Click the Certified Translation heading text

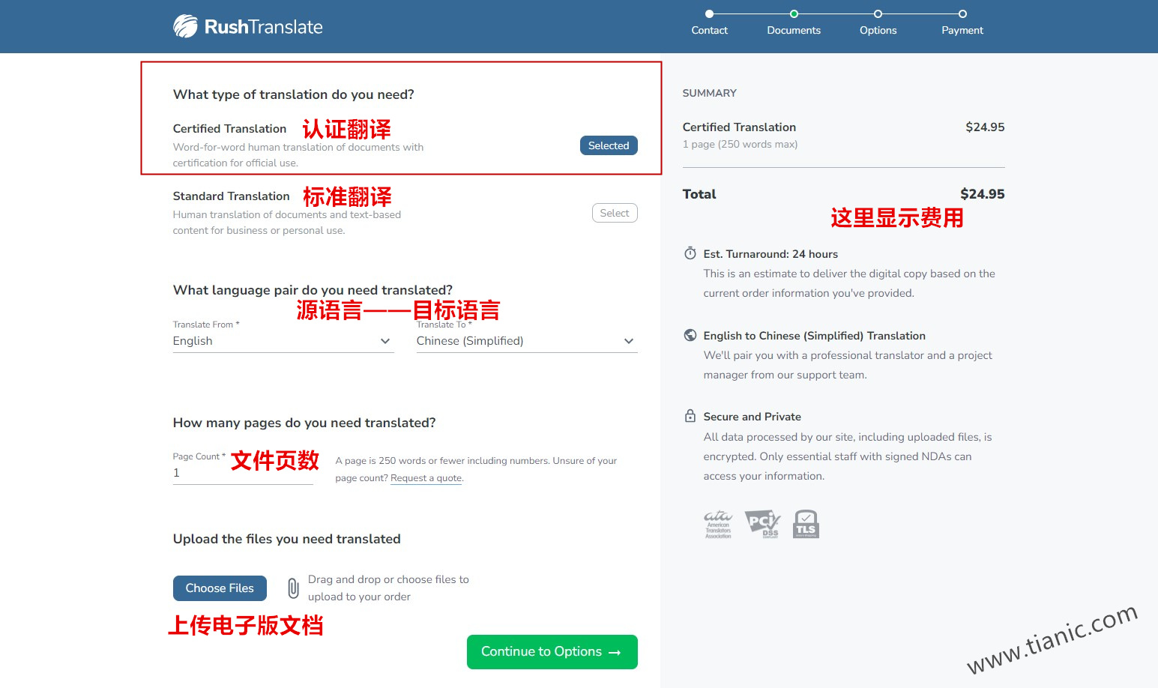229,129
